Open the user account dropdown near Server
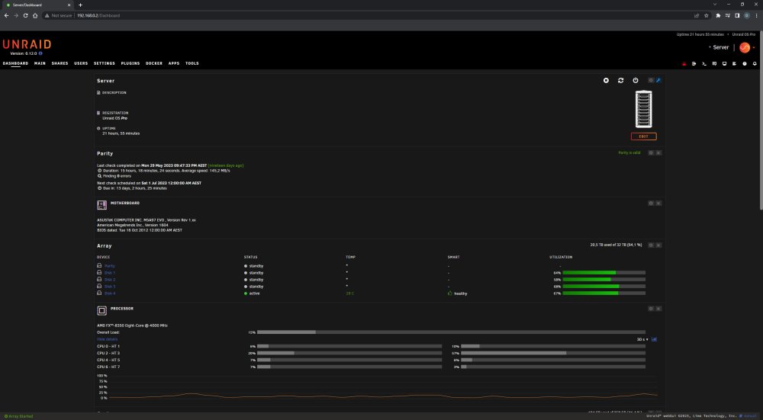The width and height of the screenshot is (763, 420). (745, 47)
